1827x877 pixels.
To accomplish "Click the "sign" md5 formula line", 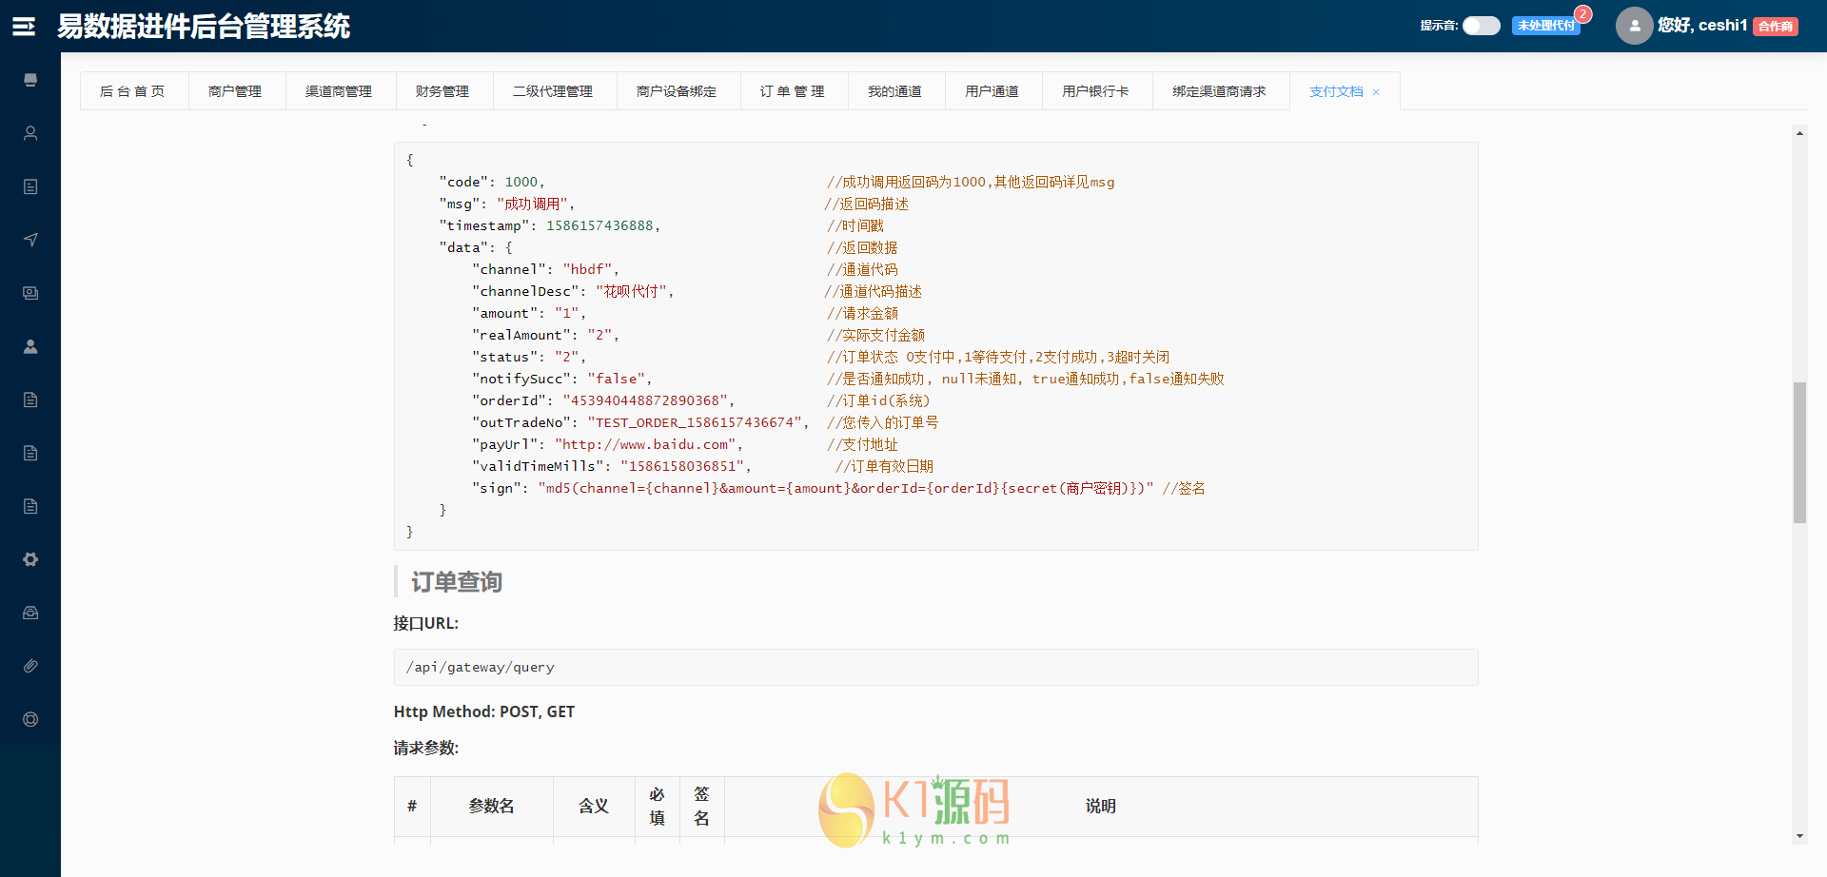I will [x=814, y=488].
